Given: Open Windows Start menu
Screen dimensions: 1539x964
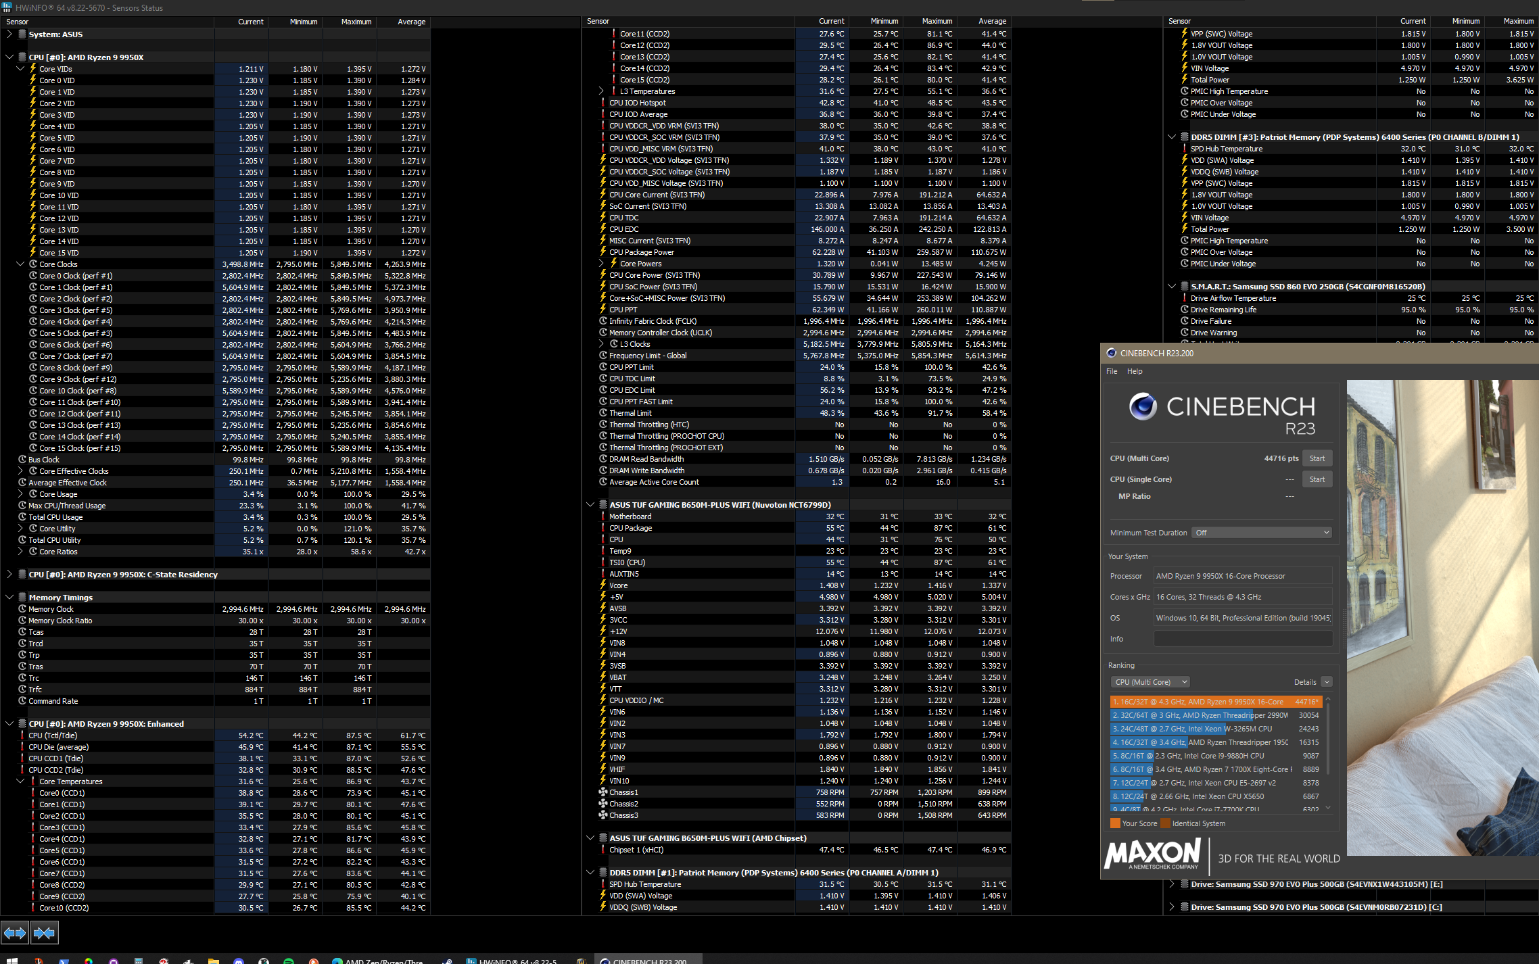Looking at the screenshot, I should tap(11, 961).
